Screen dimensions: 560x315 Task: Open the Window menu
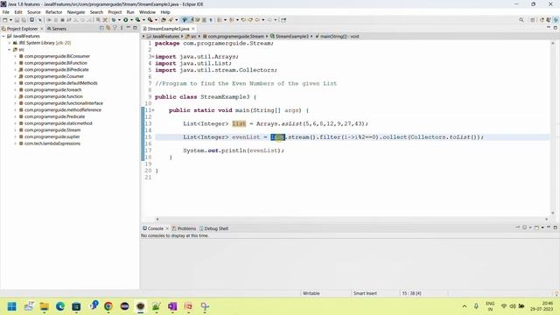(x=147, y=12)
